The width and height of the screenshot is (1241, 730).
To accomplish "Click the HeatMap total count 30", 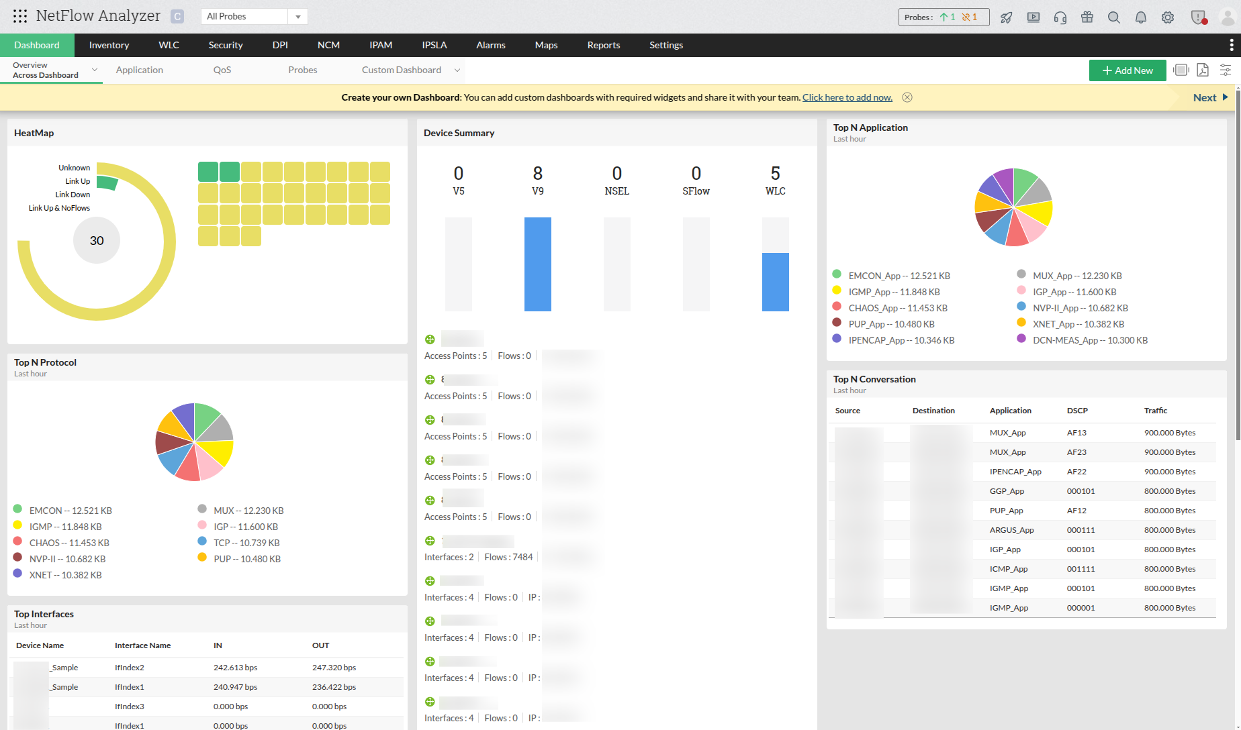I will pos(97,240).
